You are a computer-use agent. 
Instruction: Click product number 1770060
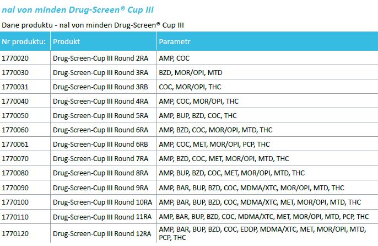point(15,130)
